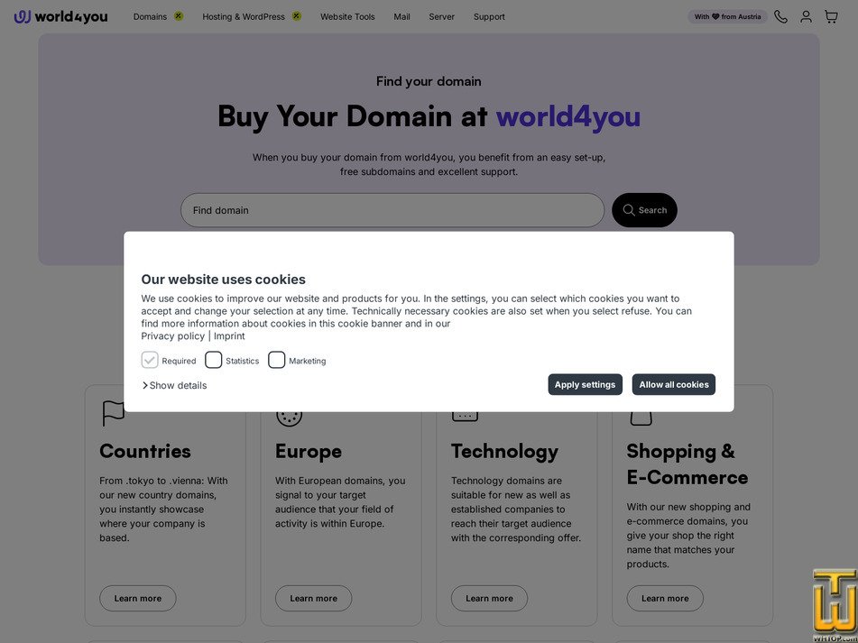Select Website Tools in the navigation
This screenshot has width=858, height=643.
pos(347,16)
